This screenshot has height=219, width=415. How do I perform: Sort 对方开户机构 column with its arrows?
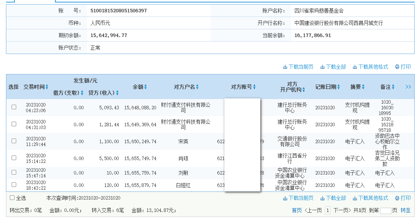pyautogui.click(x=304, y=90)
